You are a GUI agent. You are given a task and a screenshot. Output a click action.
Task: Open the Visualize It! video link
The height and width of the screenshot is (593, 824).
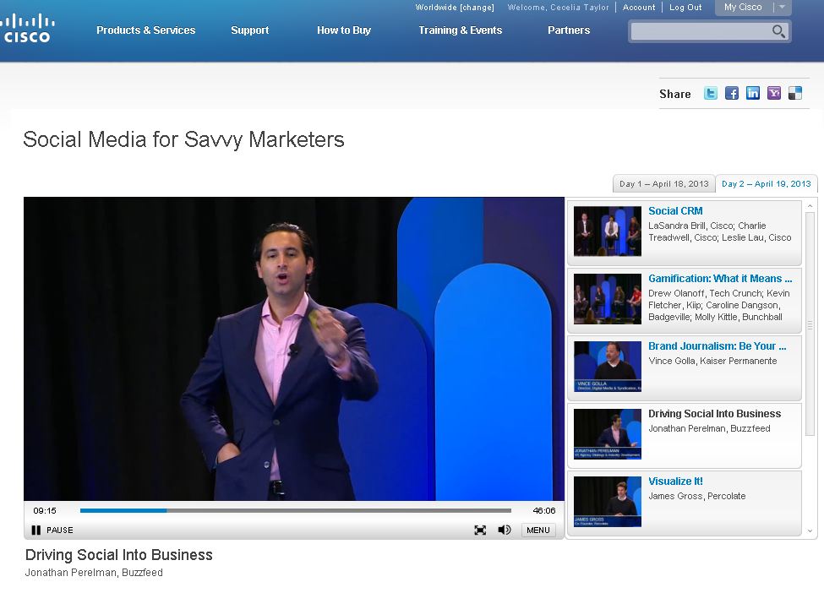675,481
